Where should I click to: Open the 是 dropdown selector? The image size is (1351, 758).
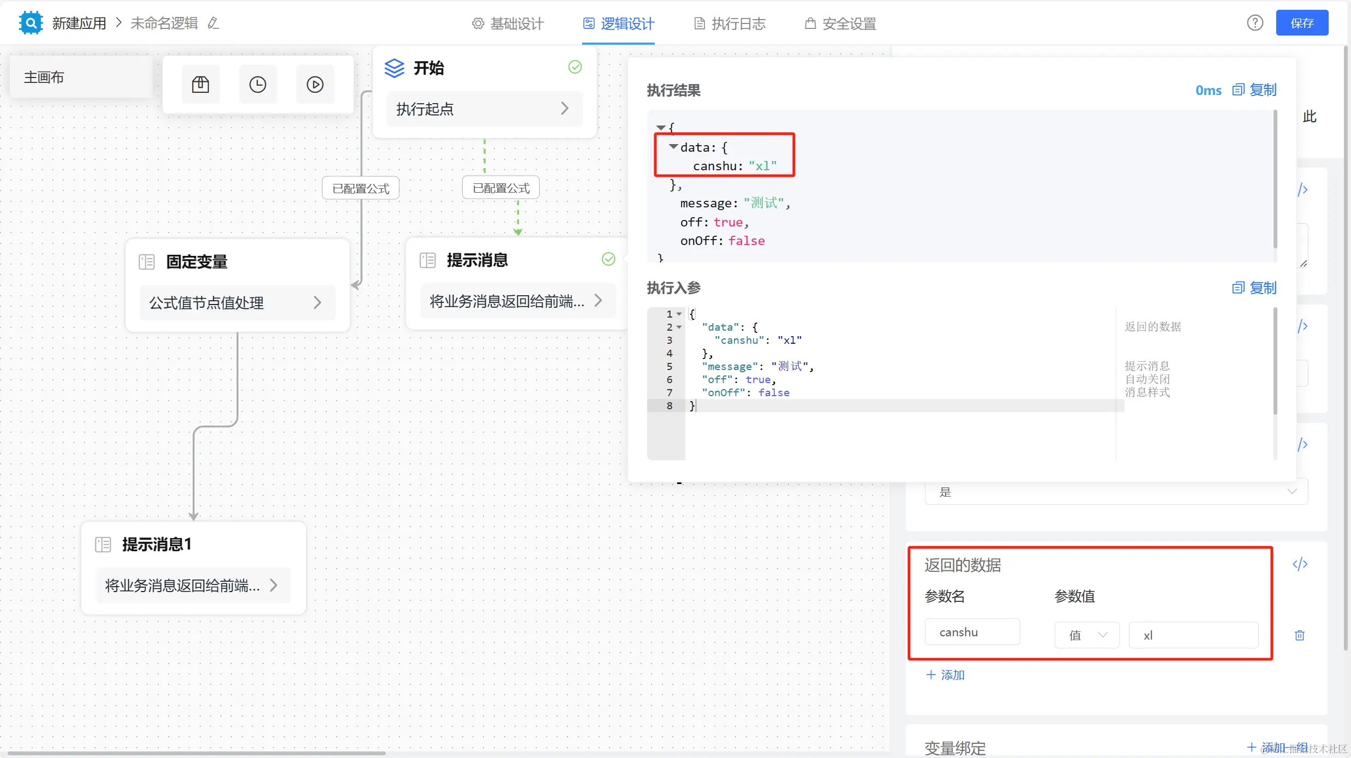(x=1116, y=492)
